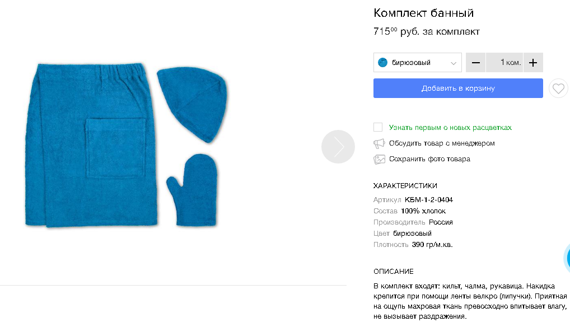The height and width of the screenshot is (322, 570).
Task: Open Узнать первым о новых расцветках link
Action: tap(450, 128)
